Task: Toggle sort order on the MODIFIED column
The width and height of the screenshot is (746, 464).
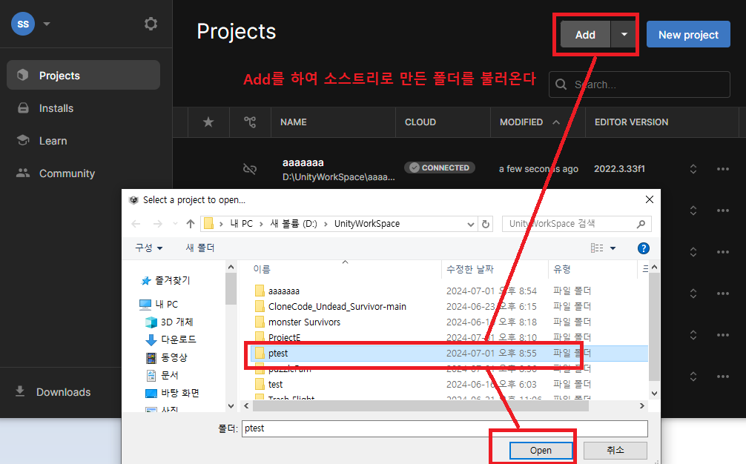Action: click(x=529, y=122)
